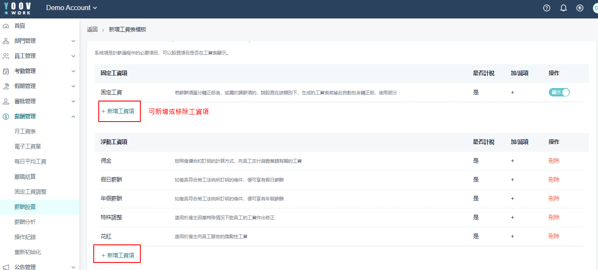Click the 部門管理 org chart icon

tap(6, 41)
